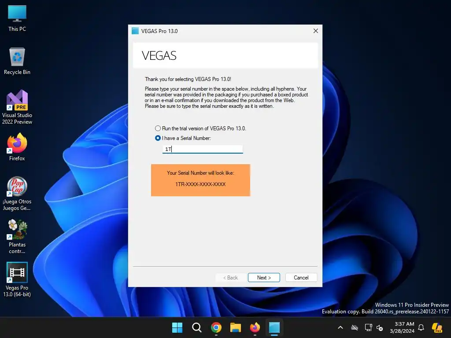Open the network status tray icon

(x=368, y=327)
